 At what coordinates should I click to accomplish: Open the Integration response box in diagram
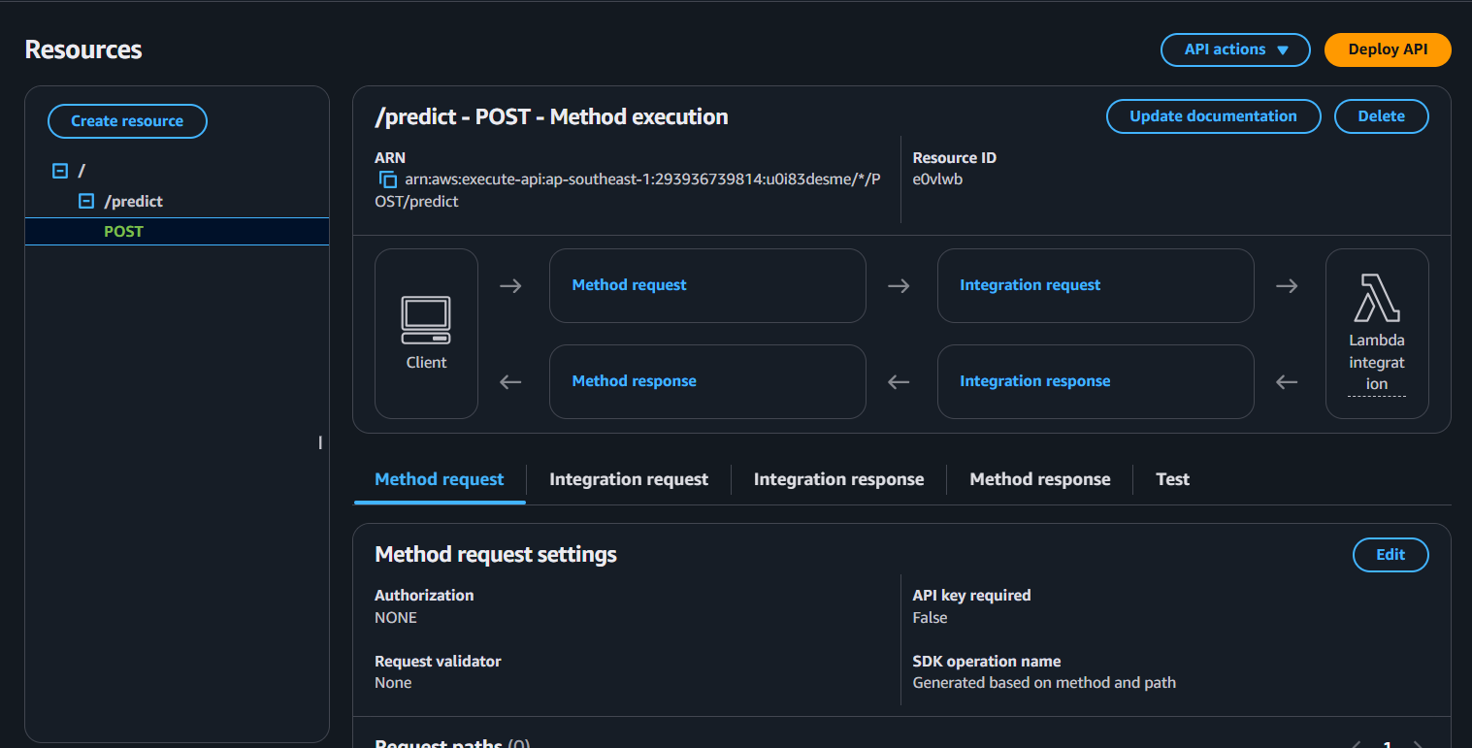pyautogui.click(x=1096, y=382)
